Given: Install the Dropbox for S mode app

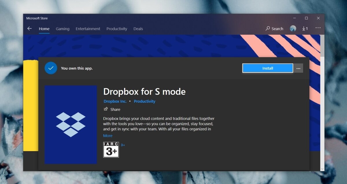Looking at the screenshot, I should click(x=267, y=68).
